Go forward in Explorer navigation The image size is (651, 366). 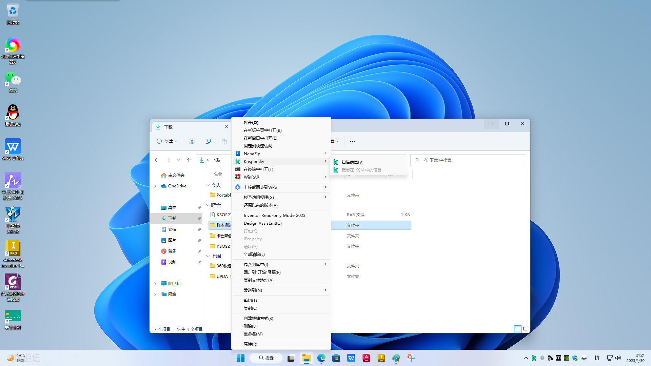tap(169, 160)
